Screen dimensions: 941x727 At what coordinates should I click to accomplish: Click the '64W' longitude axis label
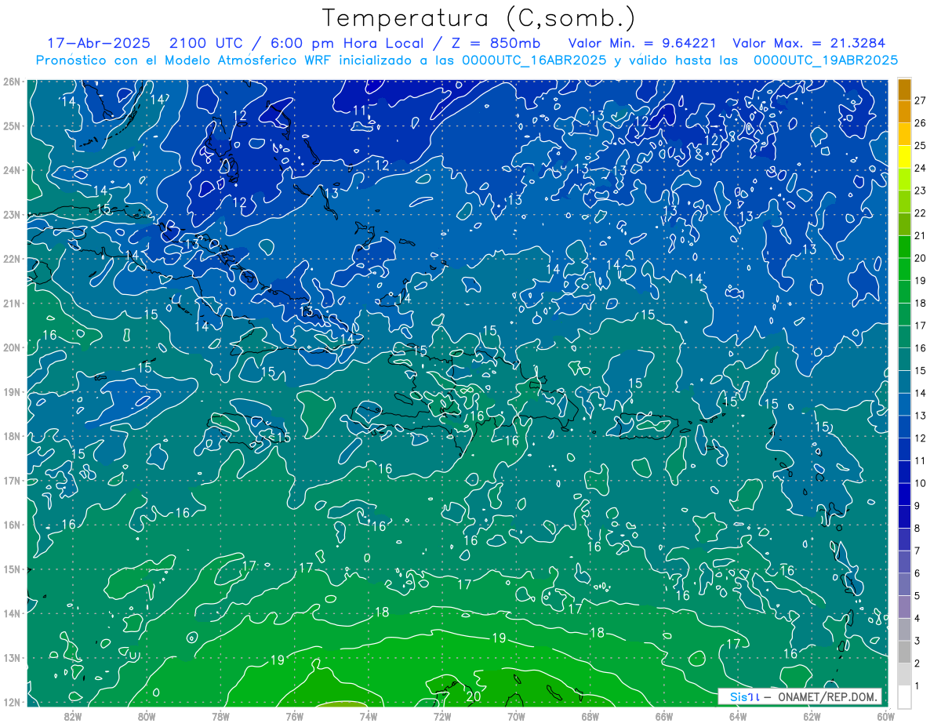pos(738,716)
